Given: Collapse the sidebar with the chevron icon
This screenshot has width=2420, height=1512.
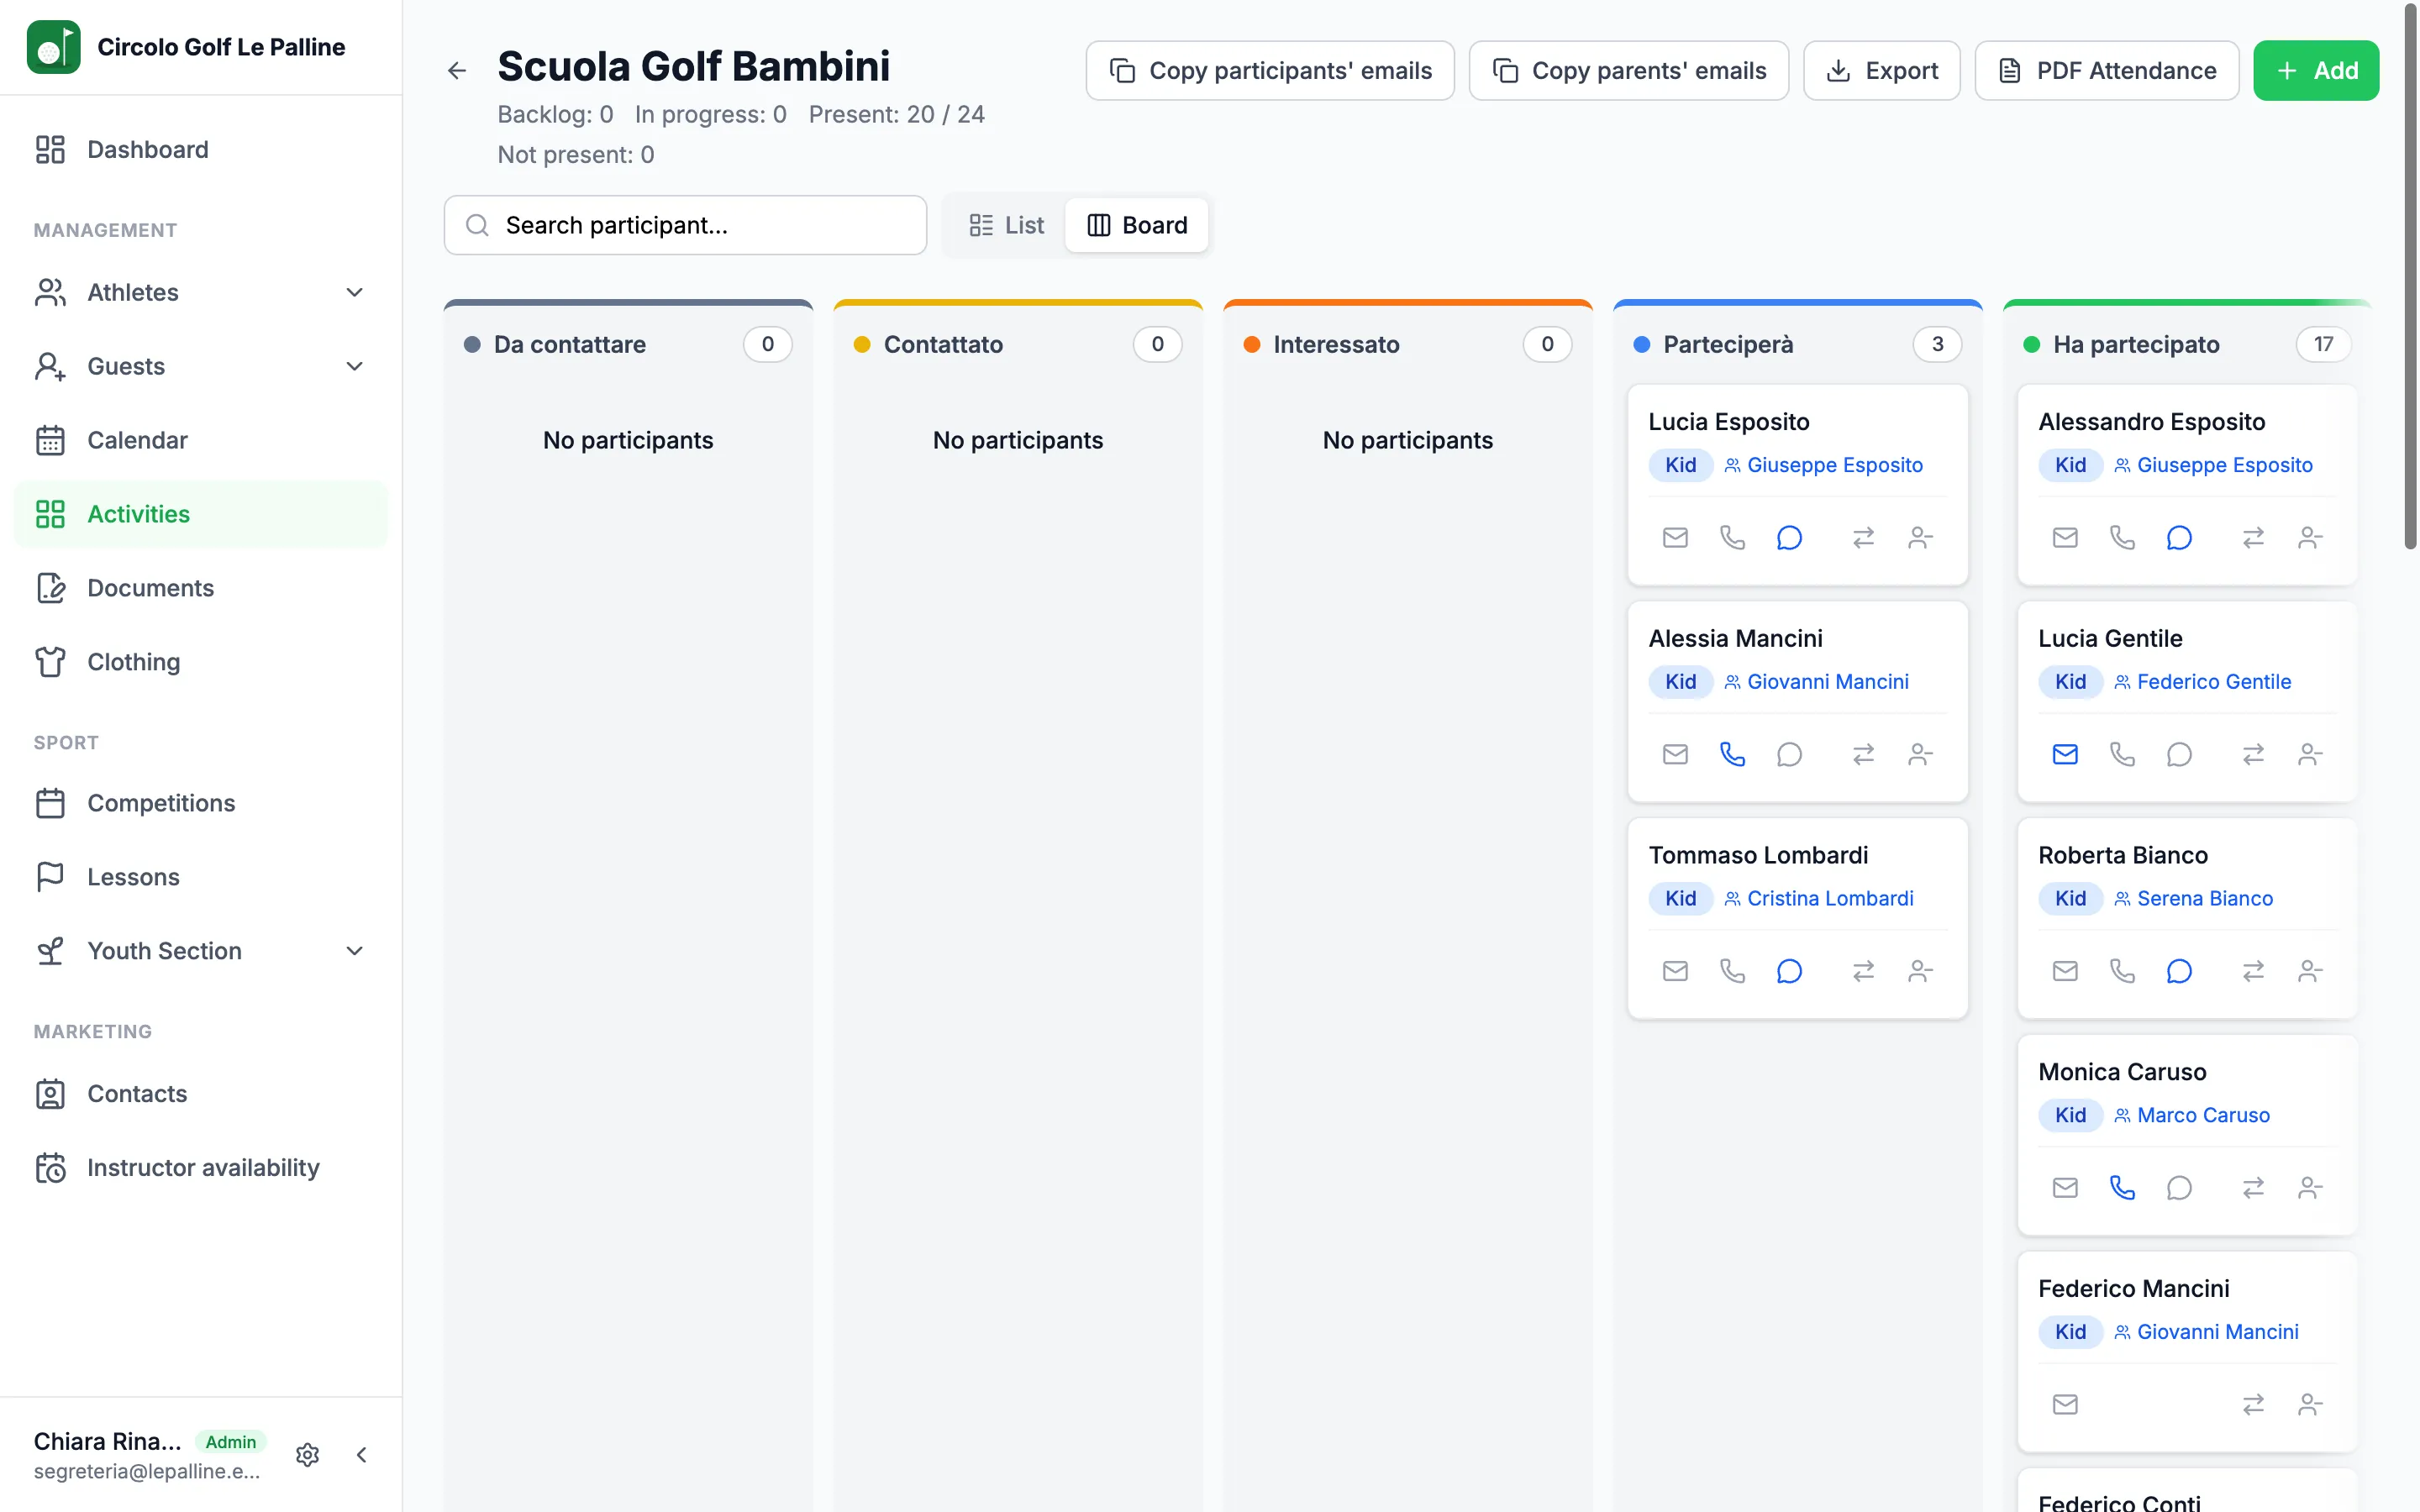Looking at the screenshot, I should [362, 1455].
